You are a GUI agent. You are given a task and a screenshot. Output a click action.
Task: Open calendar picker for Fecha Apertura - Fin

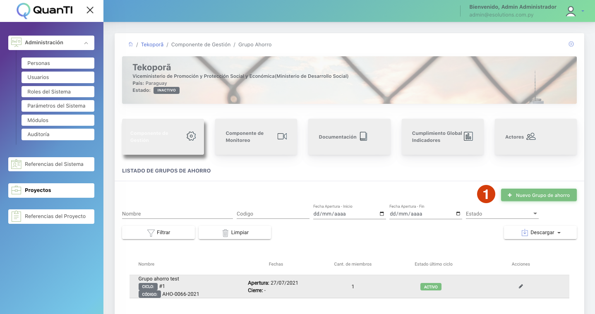(x=458, y=214)
